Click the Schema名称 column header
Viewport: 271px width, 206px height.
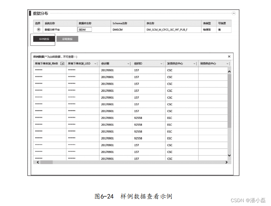[128, 23]
